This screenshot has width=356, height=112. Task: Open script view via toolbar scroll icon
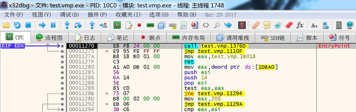pyautogui.click(x=184, y=25)
